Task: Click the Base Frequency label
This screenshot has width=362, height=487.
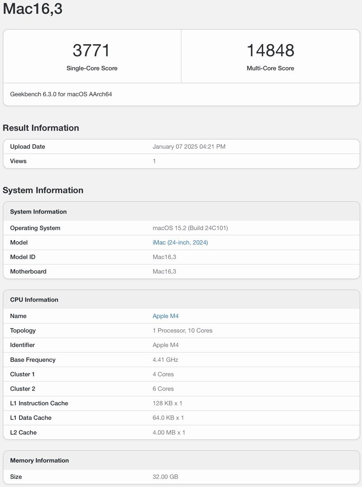Action: pos(33,360)
